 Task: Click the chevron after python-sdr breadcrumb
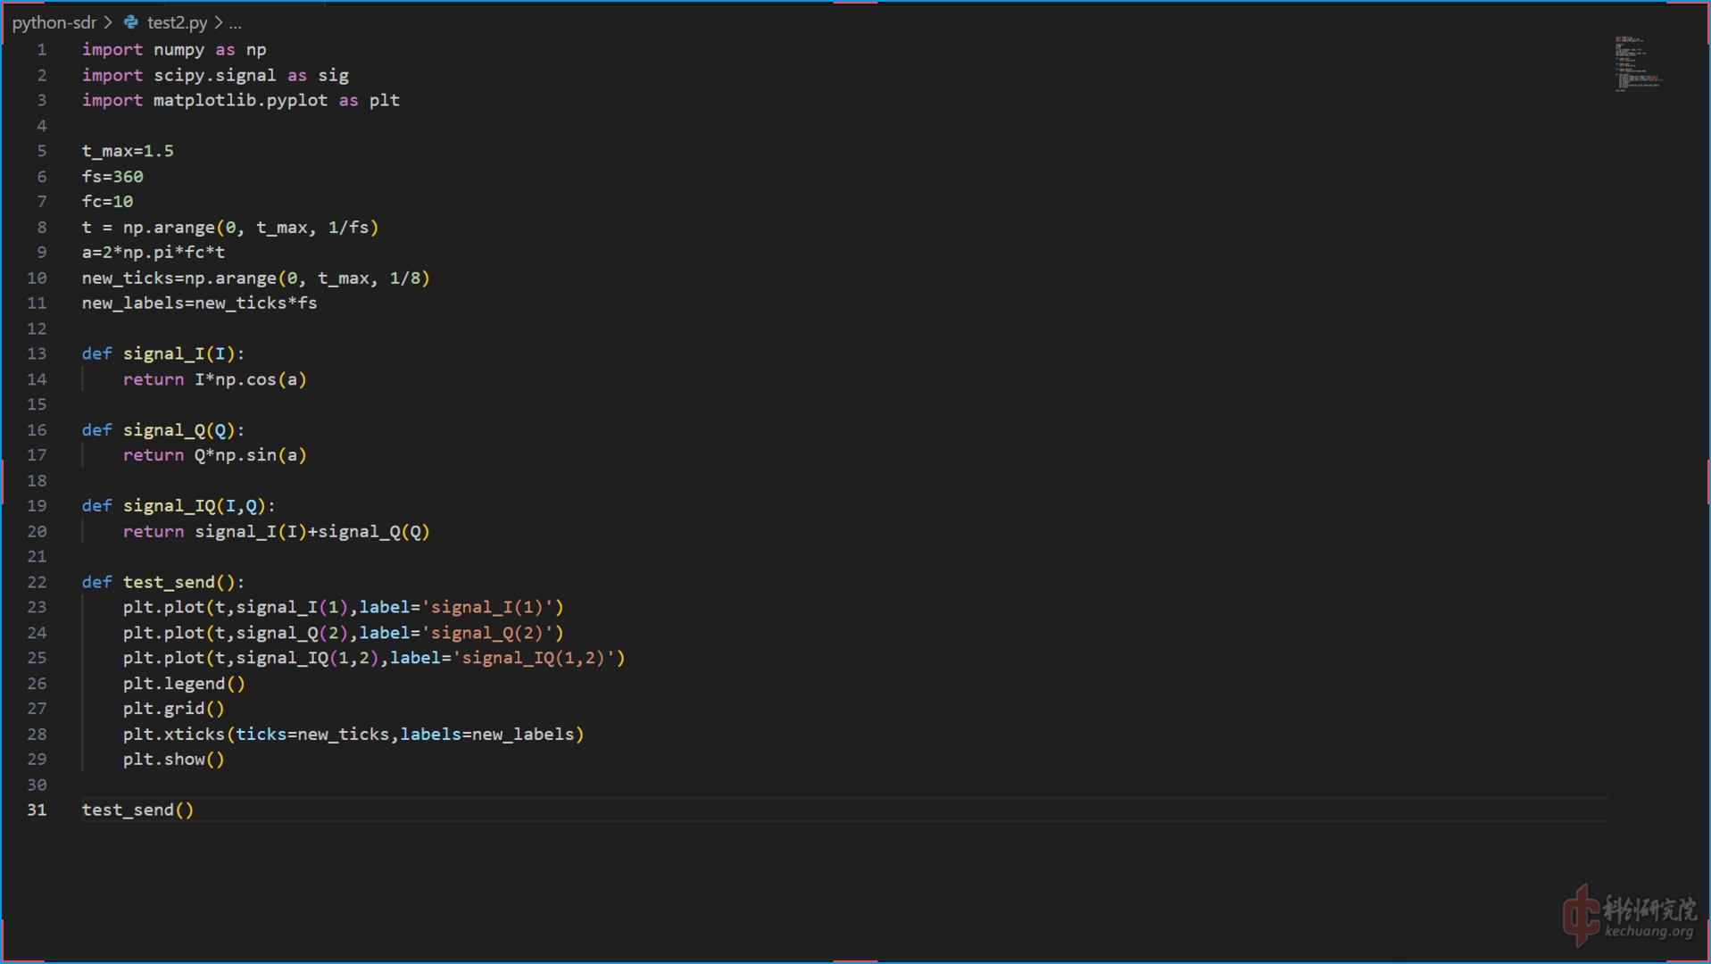pyautogui.click(x=108, y=22)
